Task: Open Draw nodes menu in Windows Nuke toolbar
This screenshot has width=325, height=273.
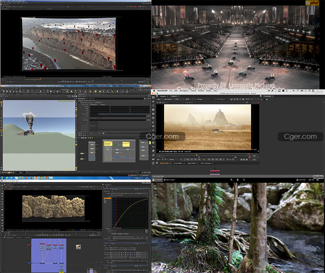Action: [x=2, y=189]
